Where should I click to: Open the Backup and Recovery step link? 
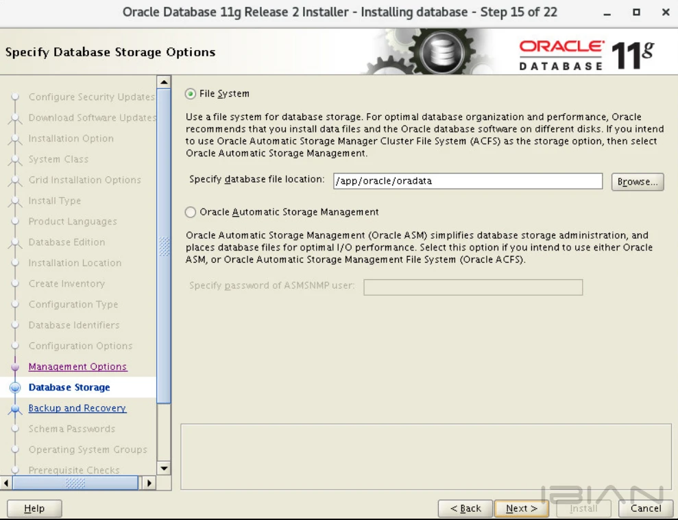77,408
